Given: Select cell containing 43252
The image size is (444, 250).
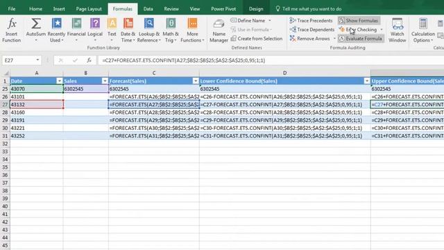Looking at the screenshot, I should pyautogui.click(x=37, y=136).
